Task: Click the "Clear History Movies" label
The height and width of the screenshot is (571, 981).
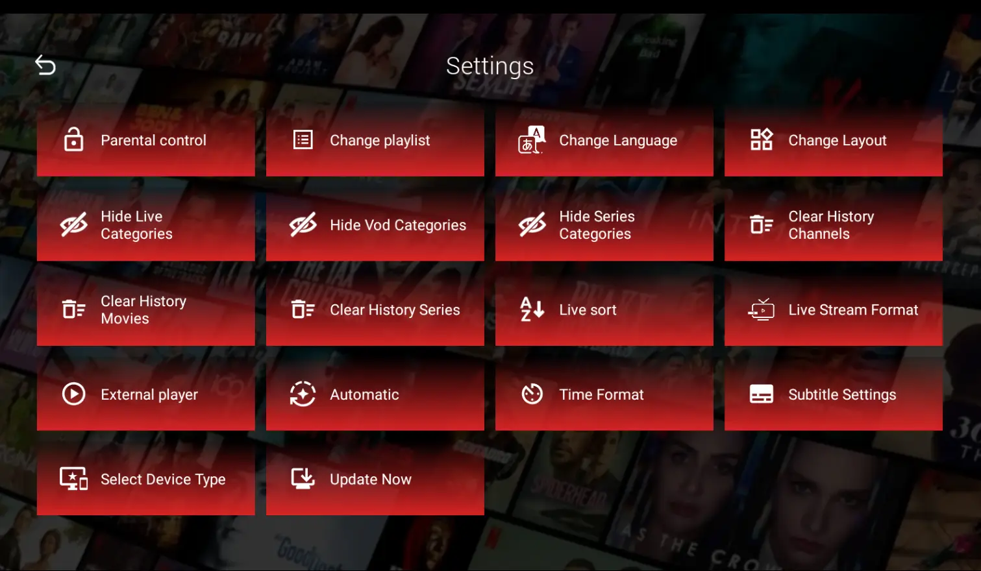Action: [143, 310]
